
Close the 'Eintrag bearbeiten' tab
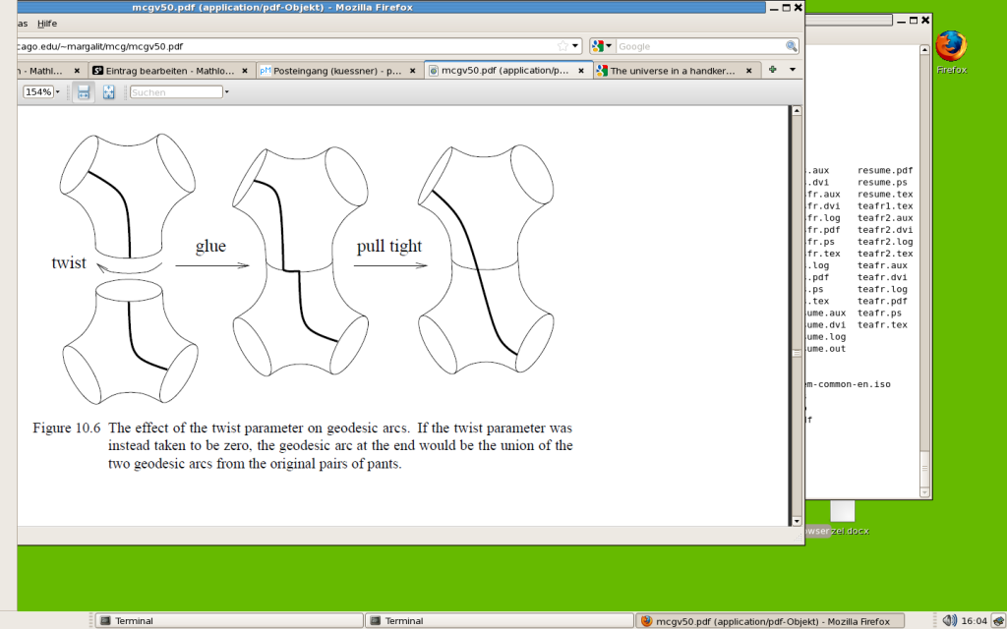click(x=246, y=71)
